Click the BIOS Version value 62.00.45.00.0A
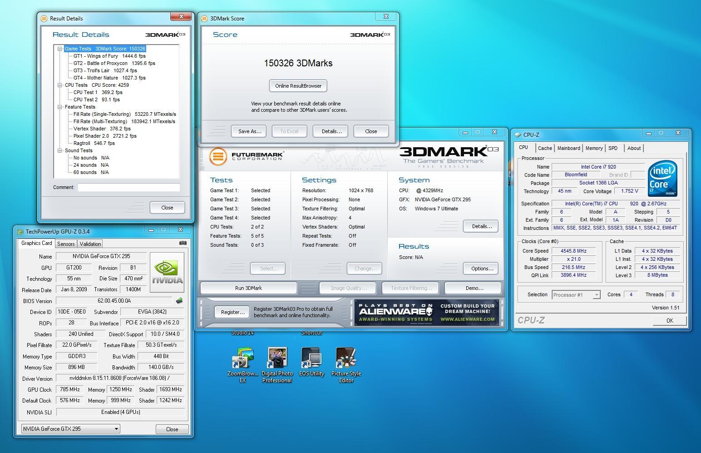The height and width of the screenshot is (453, 701). pyautogui.click(x=114, y=301)
